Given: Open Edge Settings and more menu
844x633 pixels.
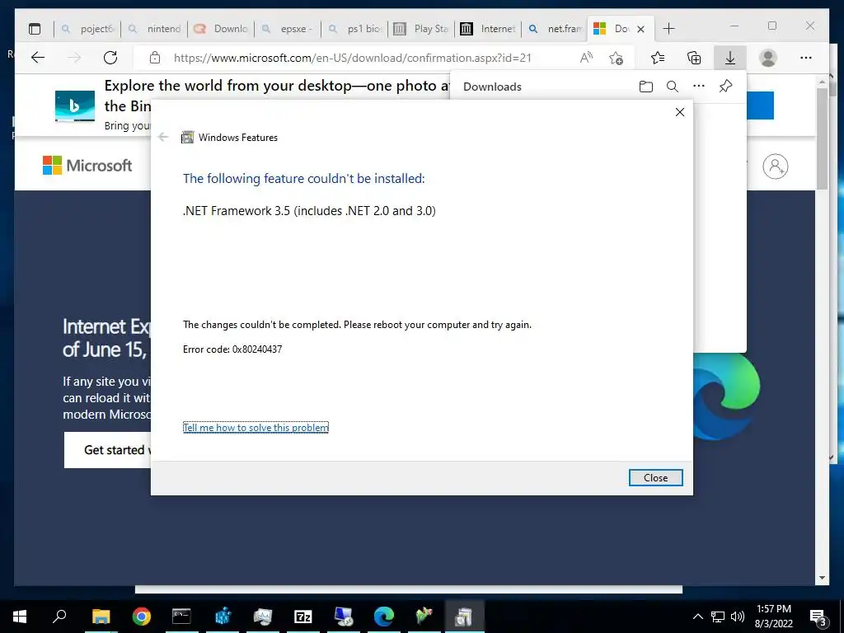Looking at the screenshot, I should [806, 58].
